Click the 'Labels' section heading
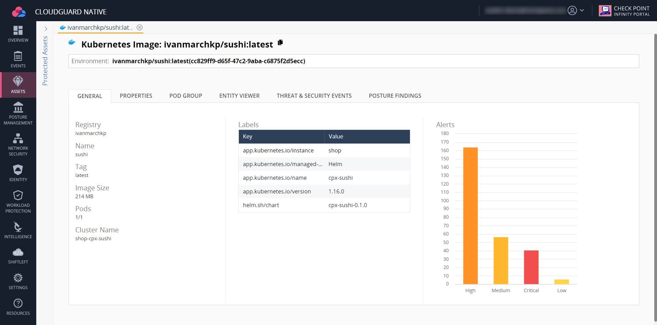The image size is (657, 325). [248, 125]
